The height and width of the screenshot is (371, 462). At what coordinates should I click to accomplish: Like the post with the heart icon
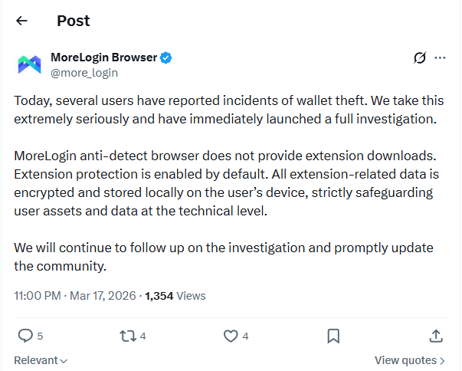coord(231,336)
